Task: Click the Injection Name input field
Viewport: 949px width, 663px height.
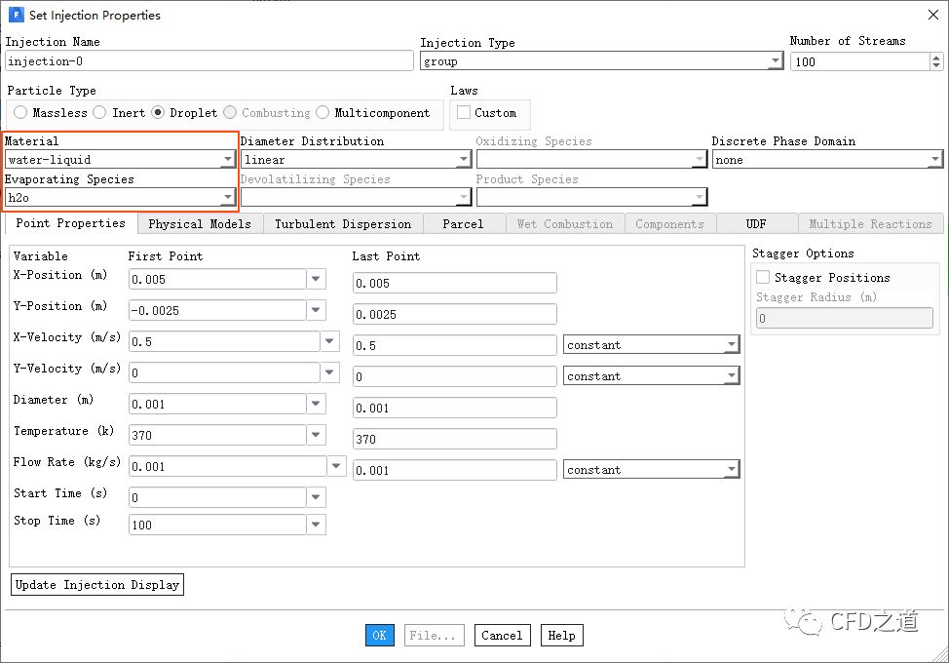Action: point(209,61)
